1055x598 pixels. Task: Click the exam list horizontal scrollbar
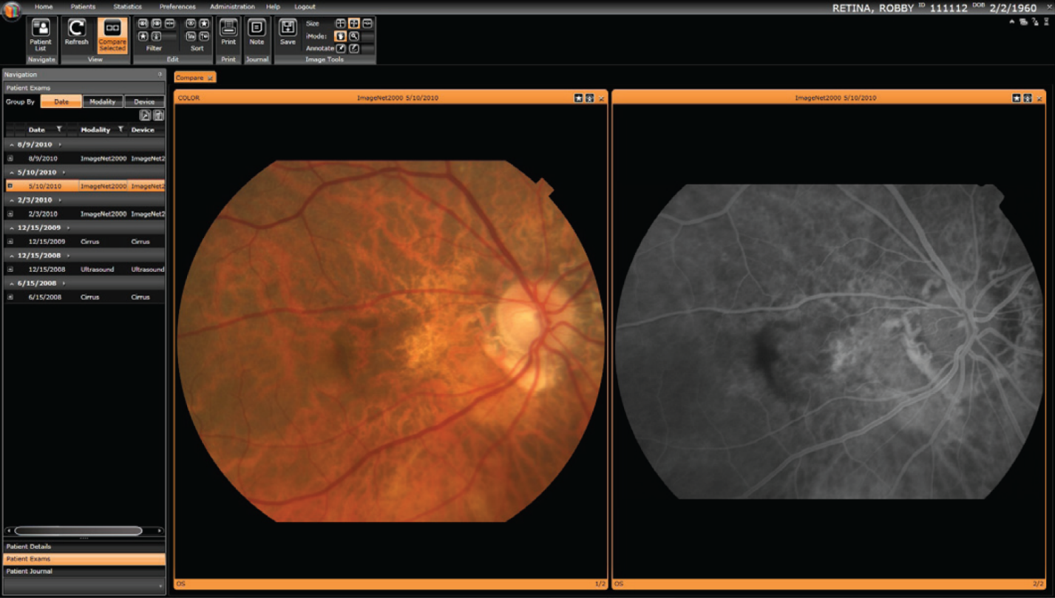(78, 531)
